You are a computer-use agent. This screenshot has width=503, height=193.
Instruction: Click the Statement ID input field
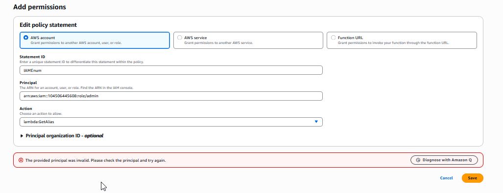pos(171,70)
